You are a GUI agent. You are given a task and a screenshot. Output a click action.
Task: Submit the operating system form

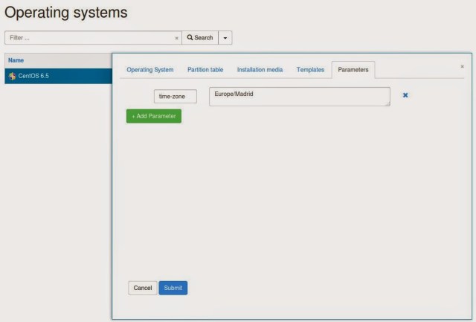(x=173, y=288)
